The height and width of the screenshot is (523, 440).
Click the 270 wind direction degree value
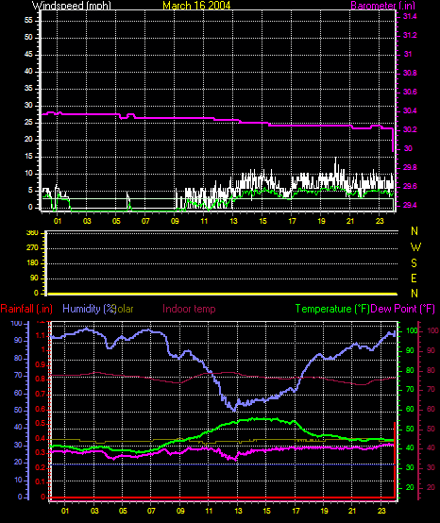[33, 248]
